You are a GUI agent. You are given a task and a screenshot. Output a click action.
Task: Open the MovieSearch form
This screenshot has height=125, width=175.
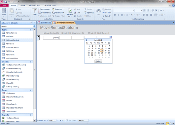(x=11, y=104)
